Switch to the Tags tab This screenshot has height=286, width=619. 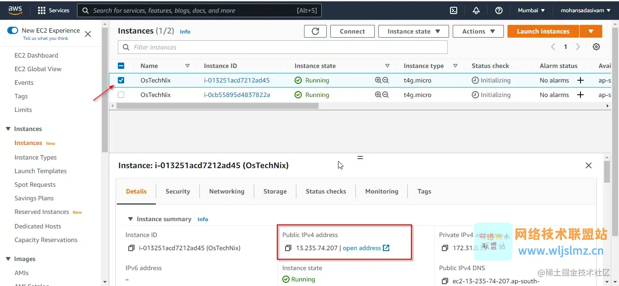click(424, 191)
